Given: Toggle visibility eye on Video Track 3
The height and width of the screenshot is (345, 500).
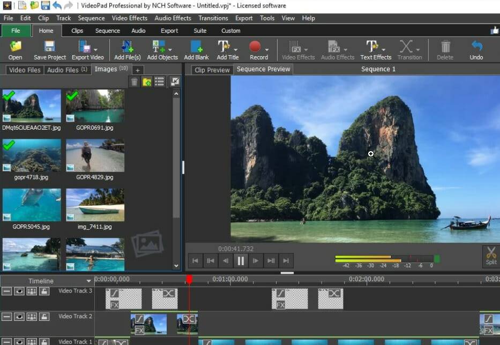Looking at the screenshot, I should (20, 291).
